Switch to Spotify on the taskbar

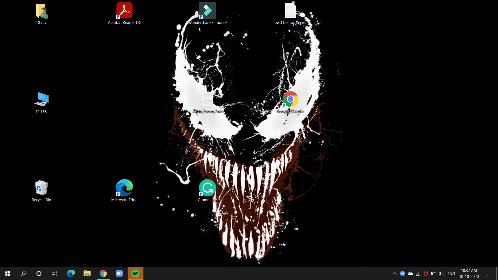pos(135,274)
